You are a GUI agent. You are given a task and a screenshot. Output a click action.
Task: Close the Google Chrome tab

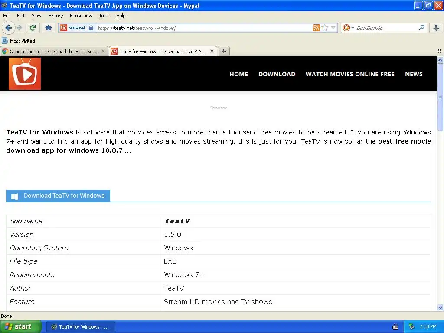pos(103,51)
